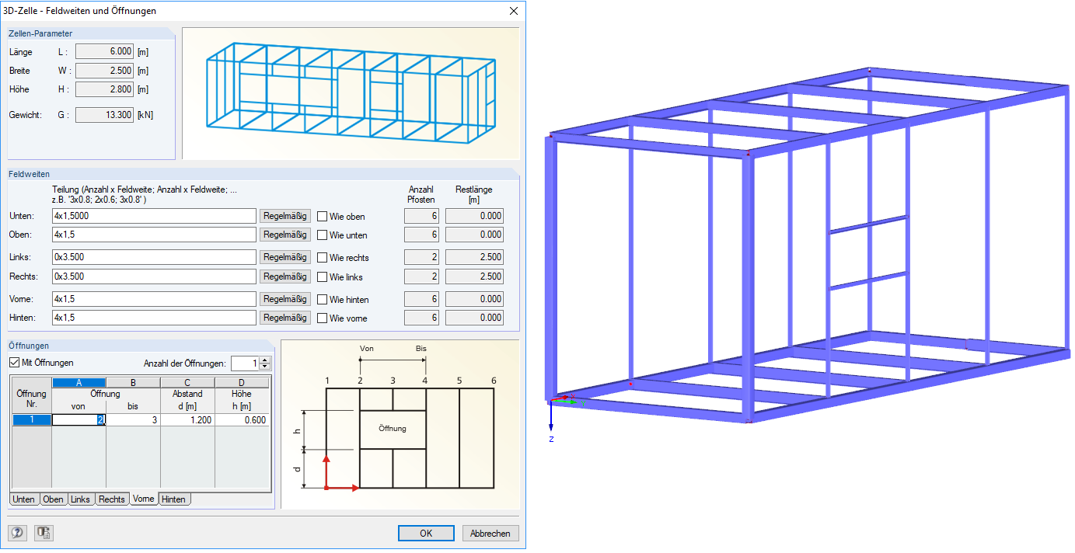Click the Unten division input field
This screenshot has width=1075, height=553.
154,216
